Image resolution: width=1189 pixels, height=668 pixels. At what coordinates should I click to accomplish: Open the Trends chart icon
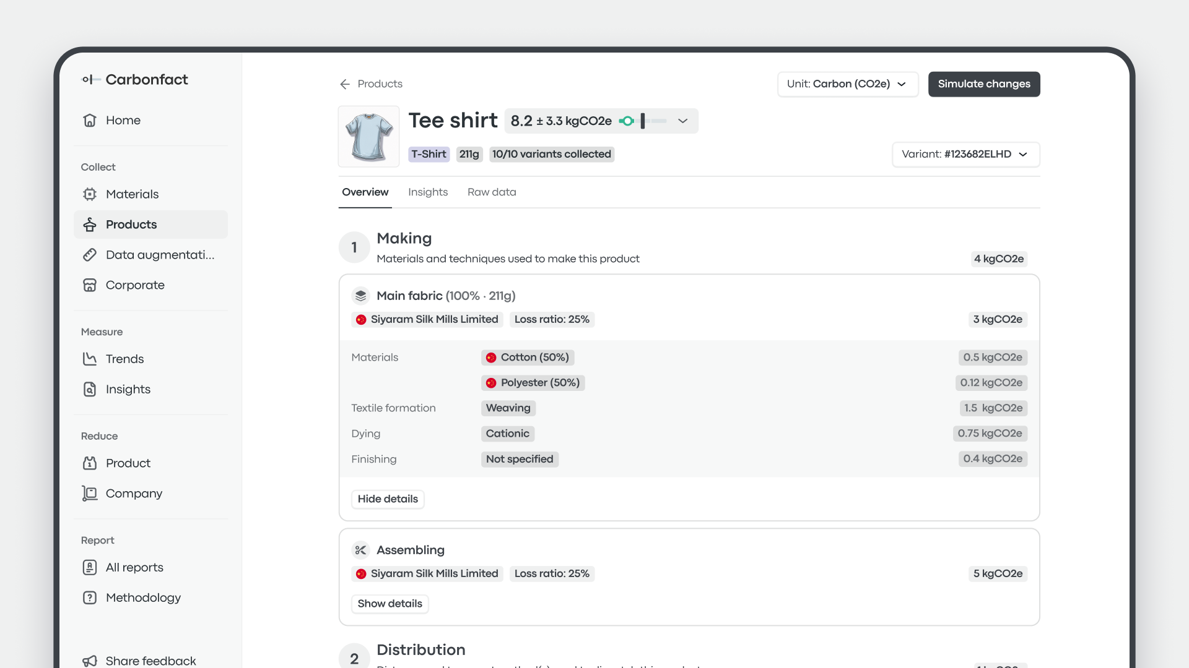tap(90, 359)
